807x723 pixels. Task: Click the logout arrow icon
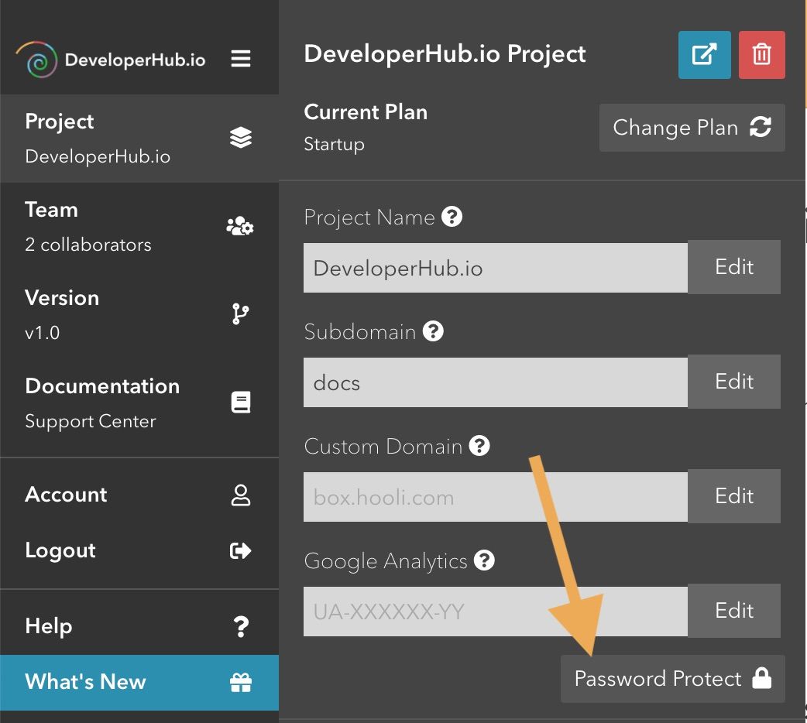pos(240,550)
